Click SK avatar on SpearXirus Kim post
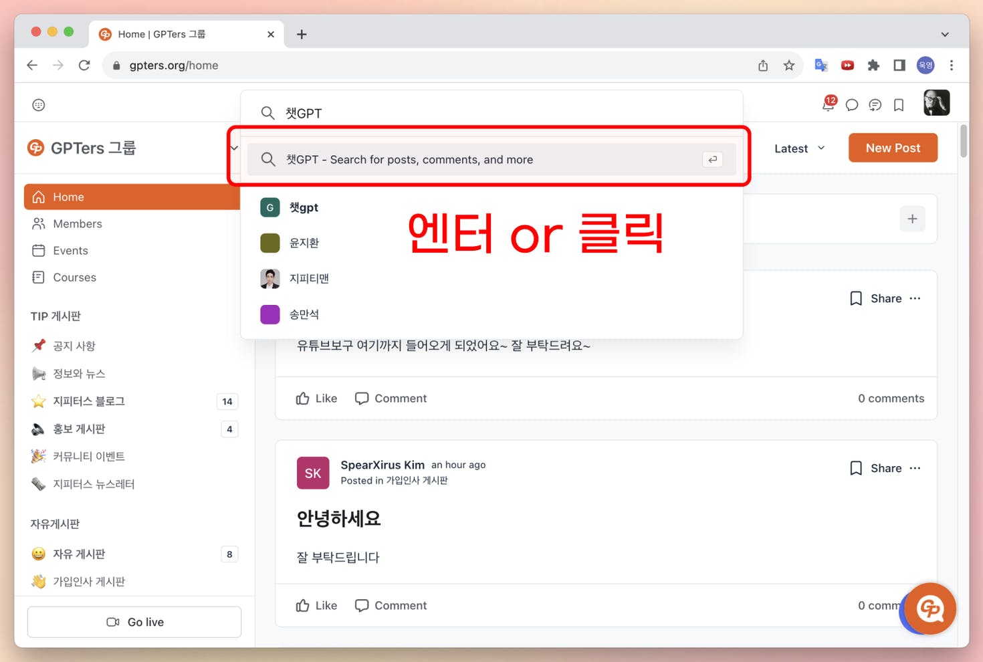This screenshot has width=983, height=662. [313, 473]
